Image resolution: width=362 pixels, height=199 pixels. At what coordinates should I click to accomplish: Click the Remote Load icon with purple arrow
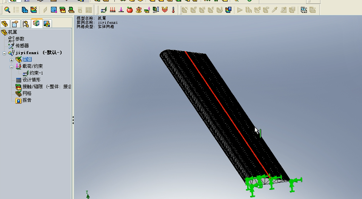click(x=147, y=10)
